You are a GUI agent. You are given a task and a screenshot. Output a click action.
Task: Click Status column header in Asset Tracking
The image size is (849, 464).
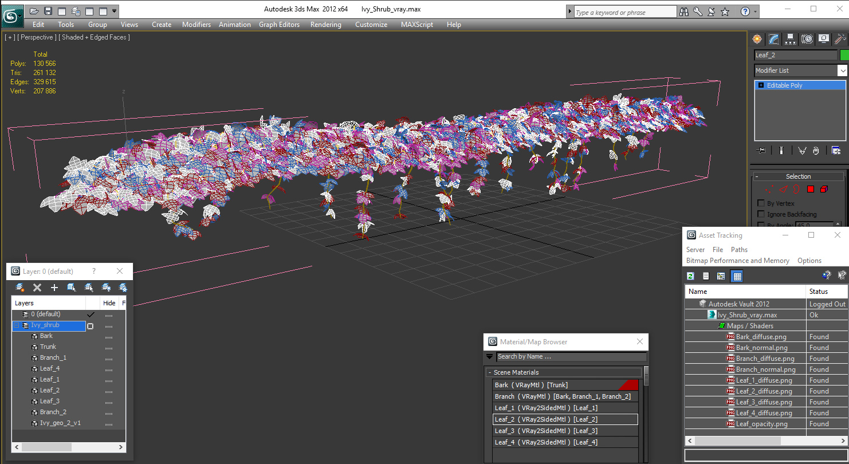(x=827, y=292)
